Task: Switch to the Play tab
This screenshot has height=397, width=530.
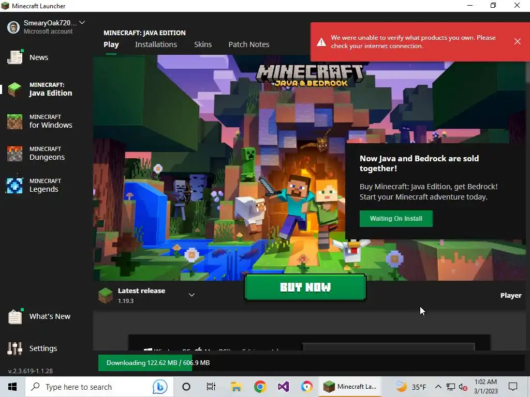Action: 111,44
